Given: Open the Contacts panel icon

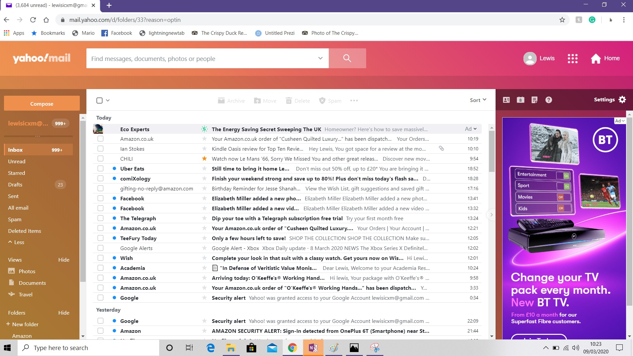Looking at the screenshot, I should (x=506, y=100).
